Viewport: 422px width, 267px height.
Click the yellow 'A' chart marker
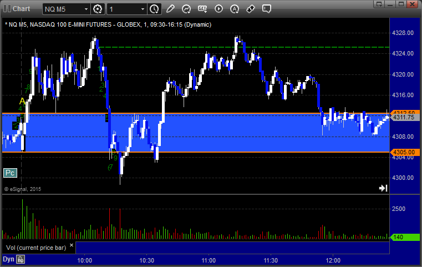pyautogui.click(x=22, y=101)
